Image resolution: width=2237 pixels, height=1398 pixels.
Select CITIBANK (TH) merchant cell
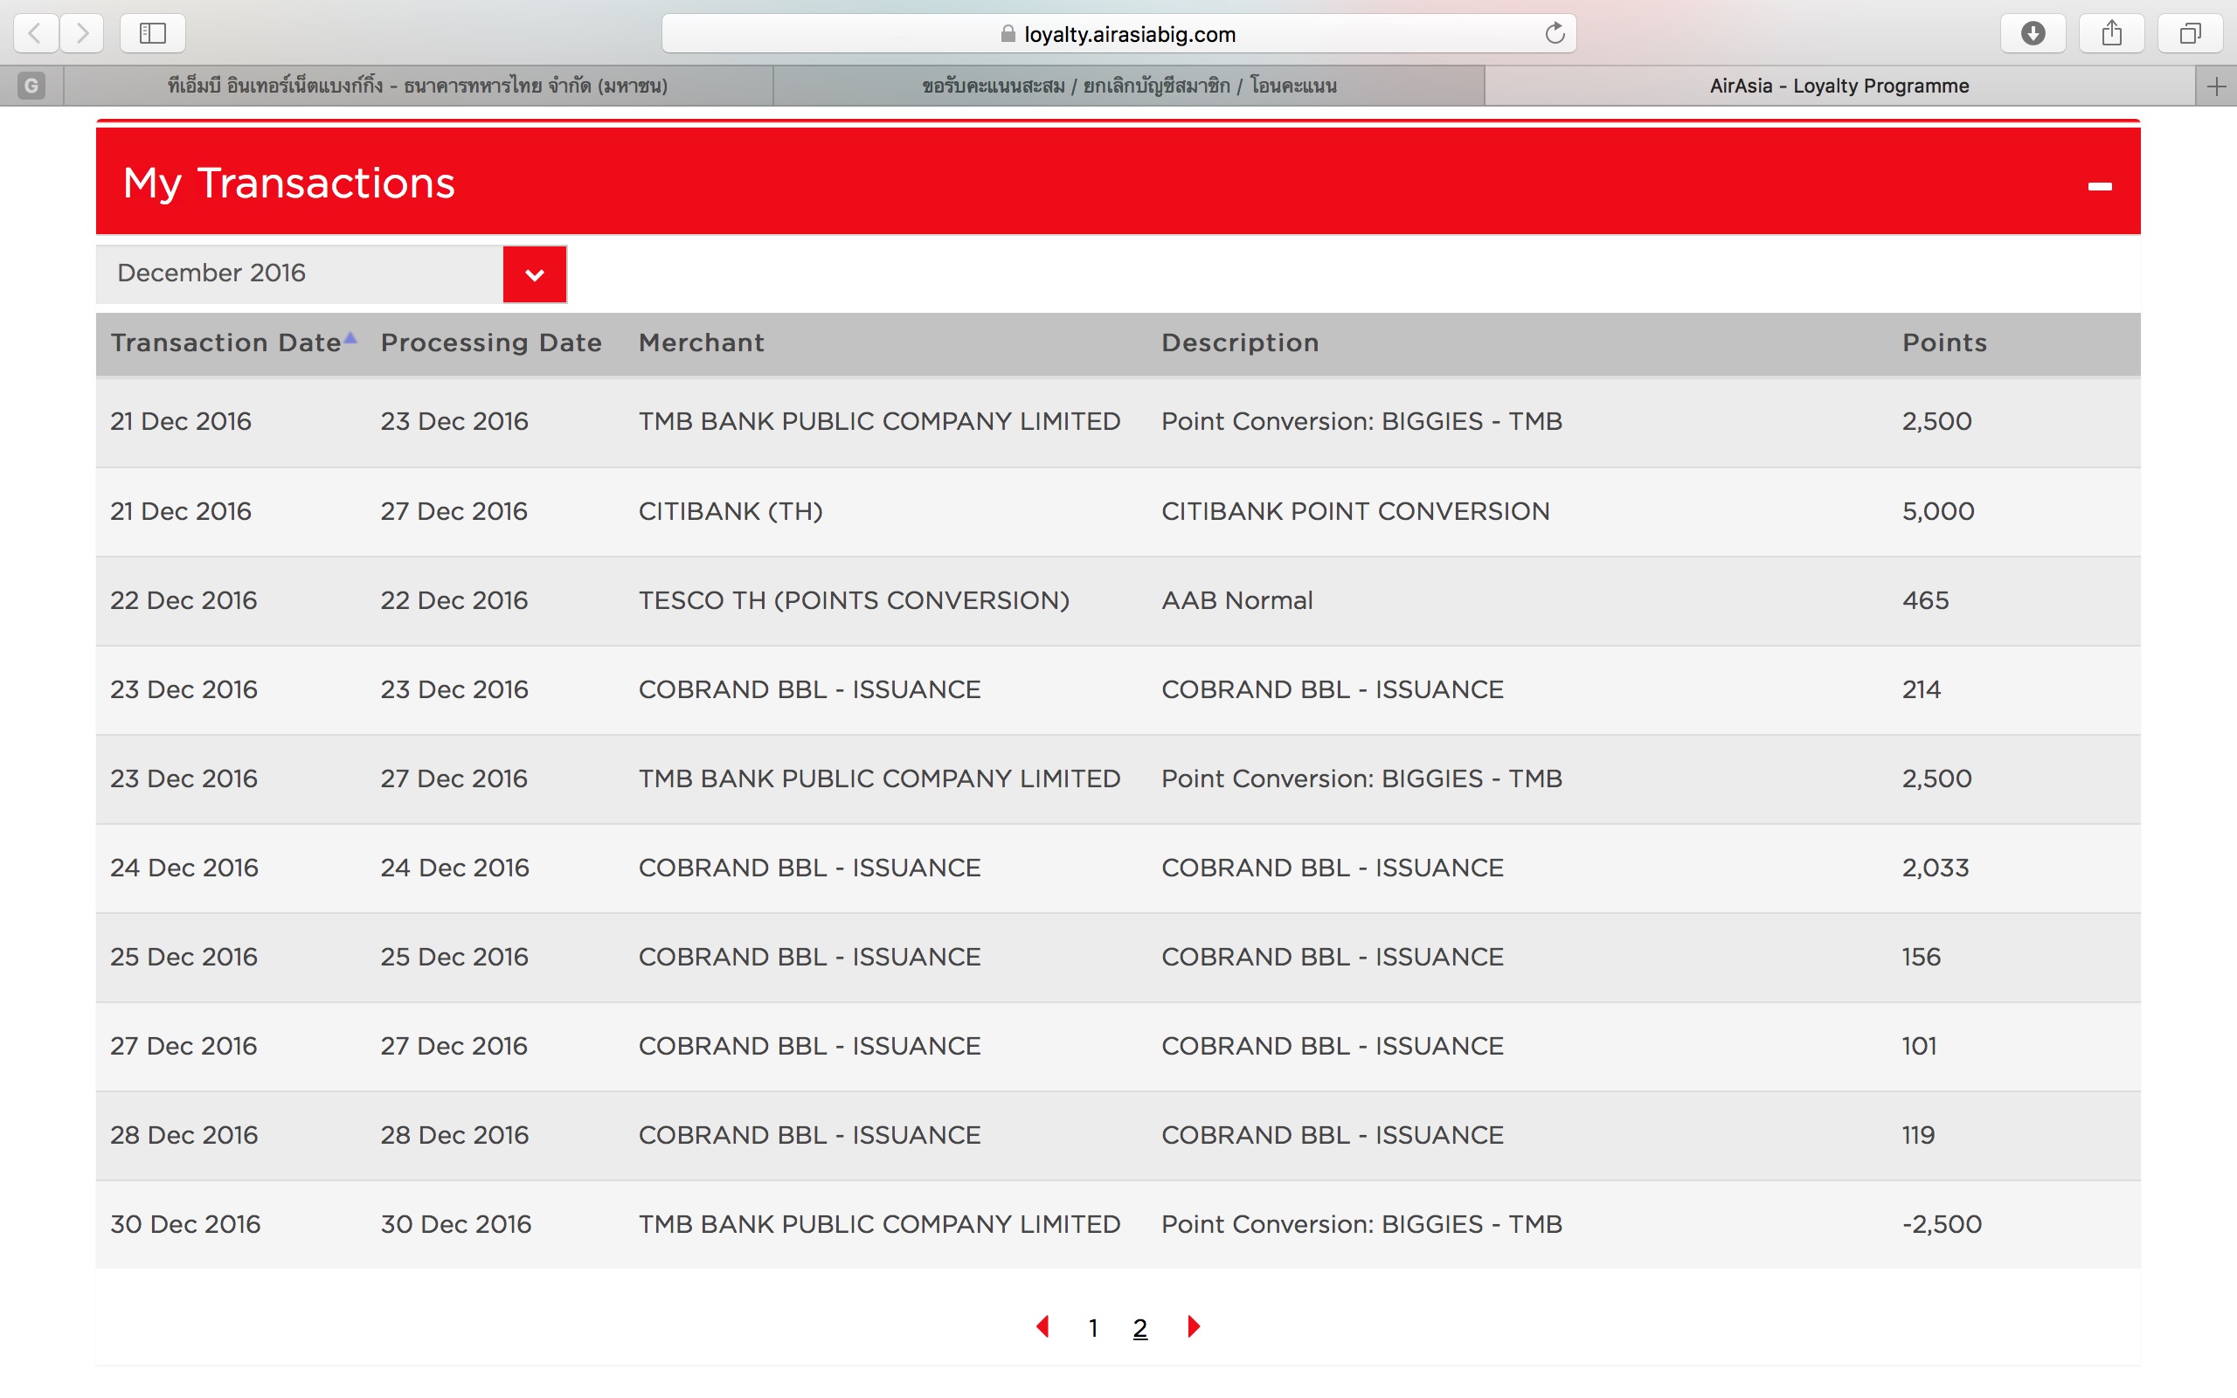(731, 510)
